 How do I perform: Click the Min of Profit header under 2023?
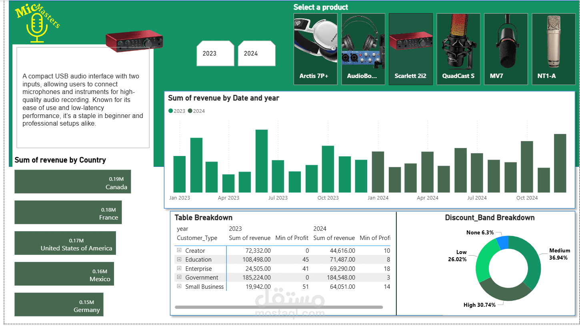tap(292, 238)
